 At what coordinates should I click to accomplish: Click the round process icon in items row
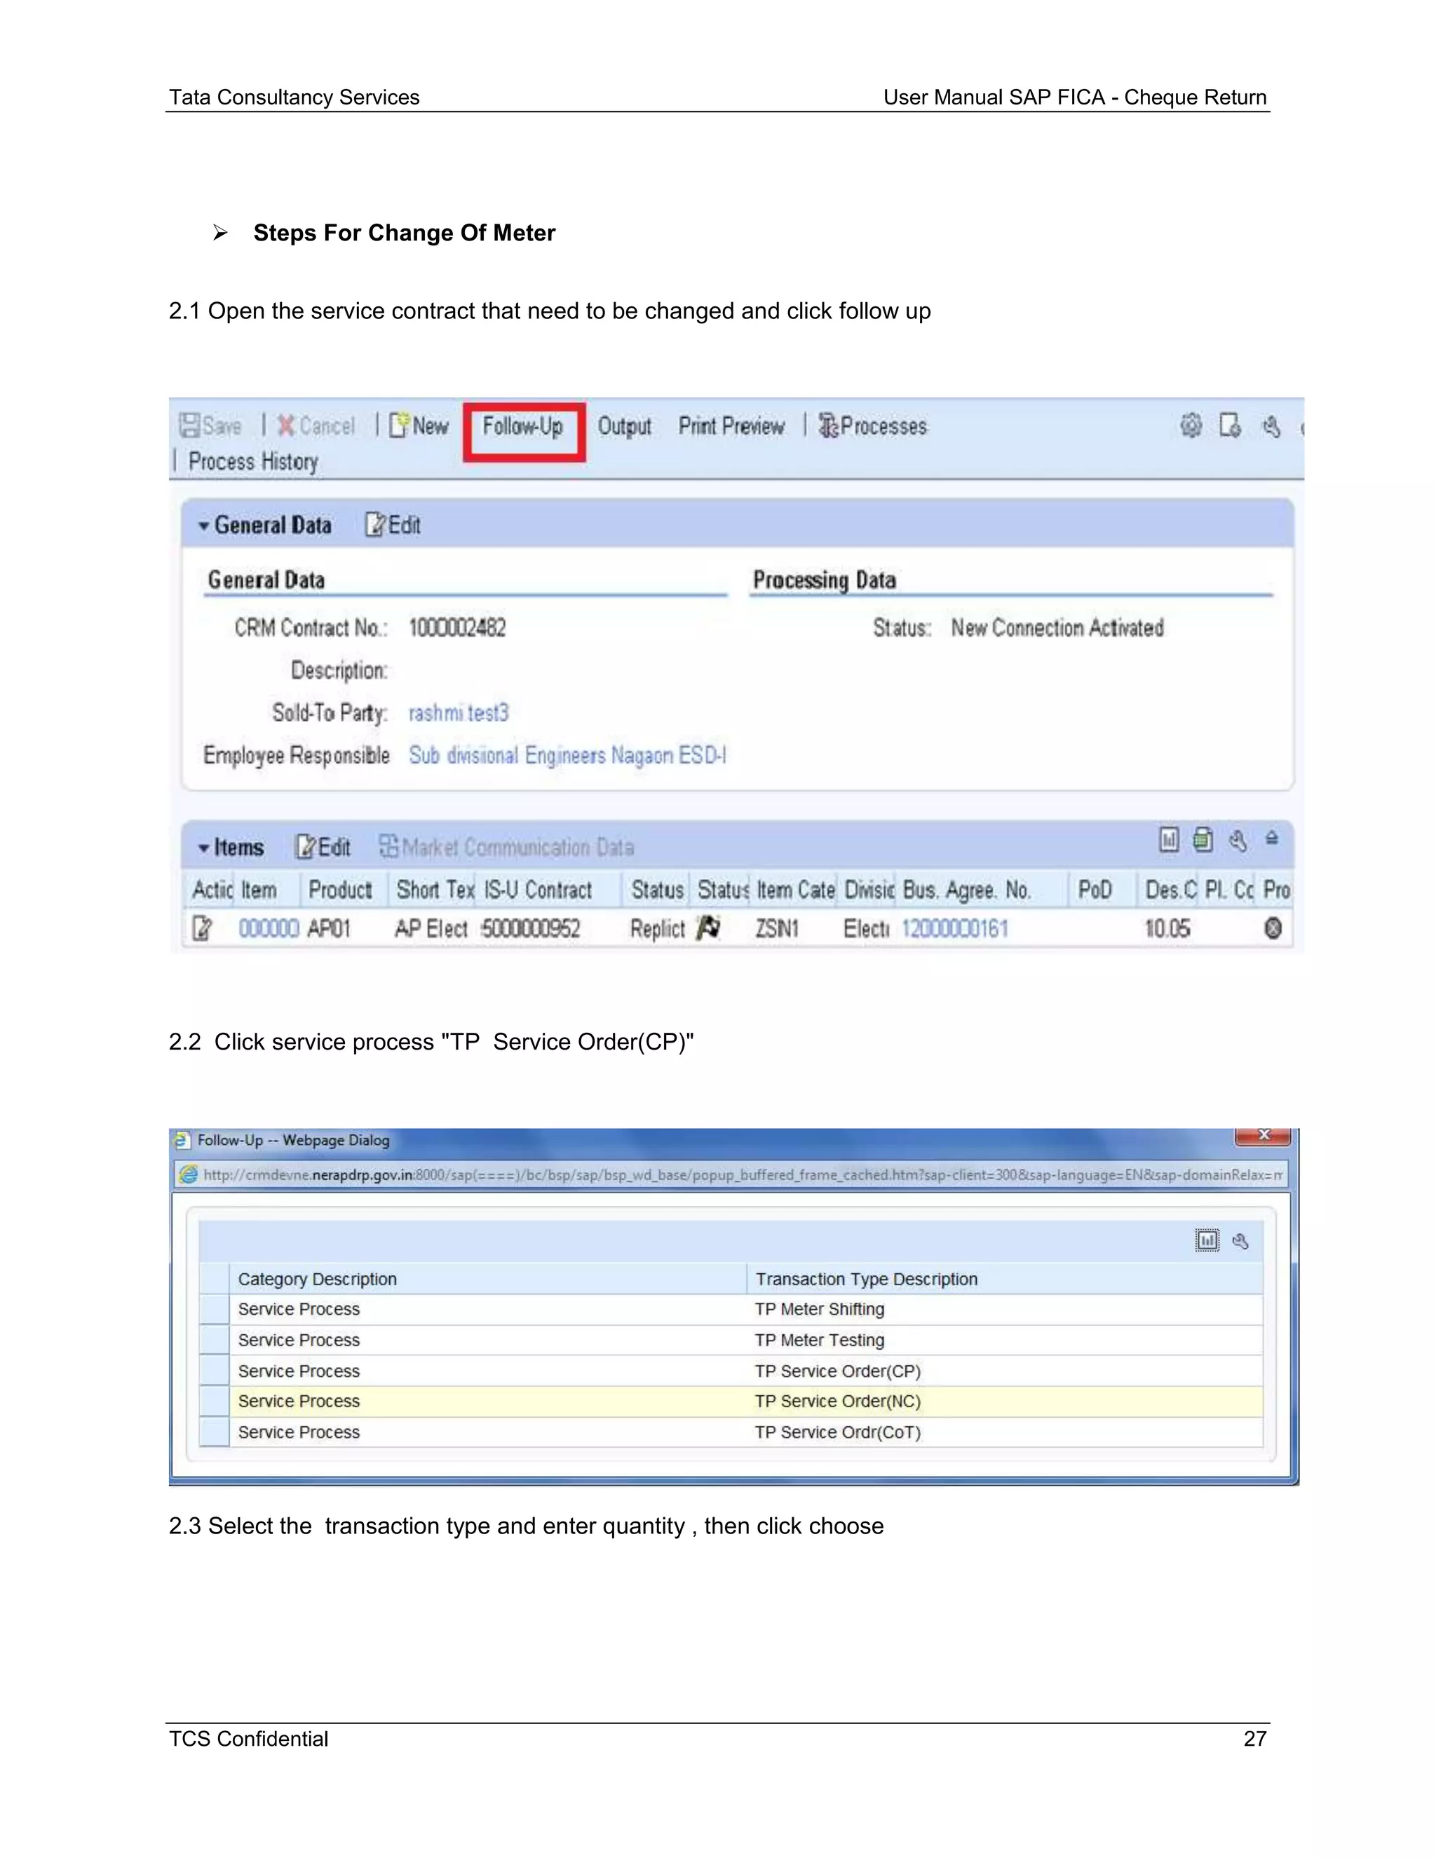1273,928
